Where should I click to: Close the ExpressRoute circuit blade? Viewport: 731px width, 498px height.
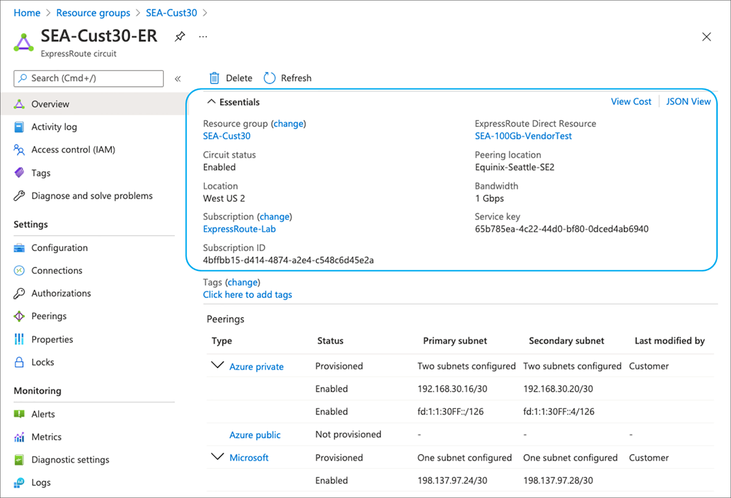point(706,37)
